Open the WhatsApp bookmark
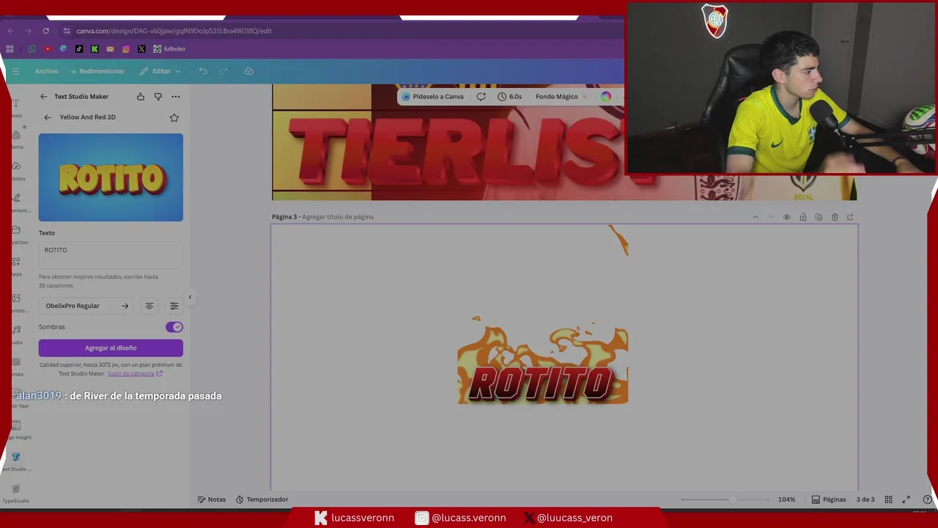This screenshot has width=938, height=528. [32, 49]
